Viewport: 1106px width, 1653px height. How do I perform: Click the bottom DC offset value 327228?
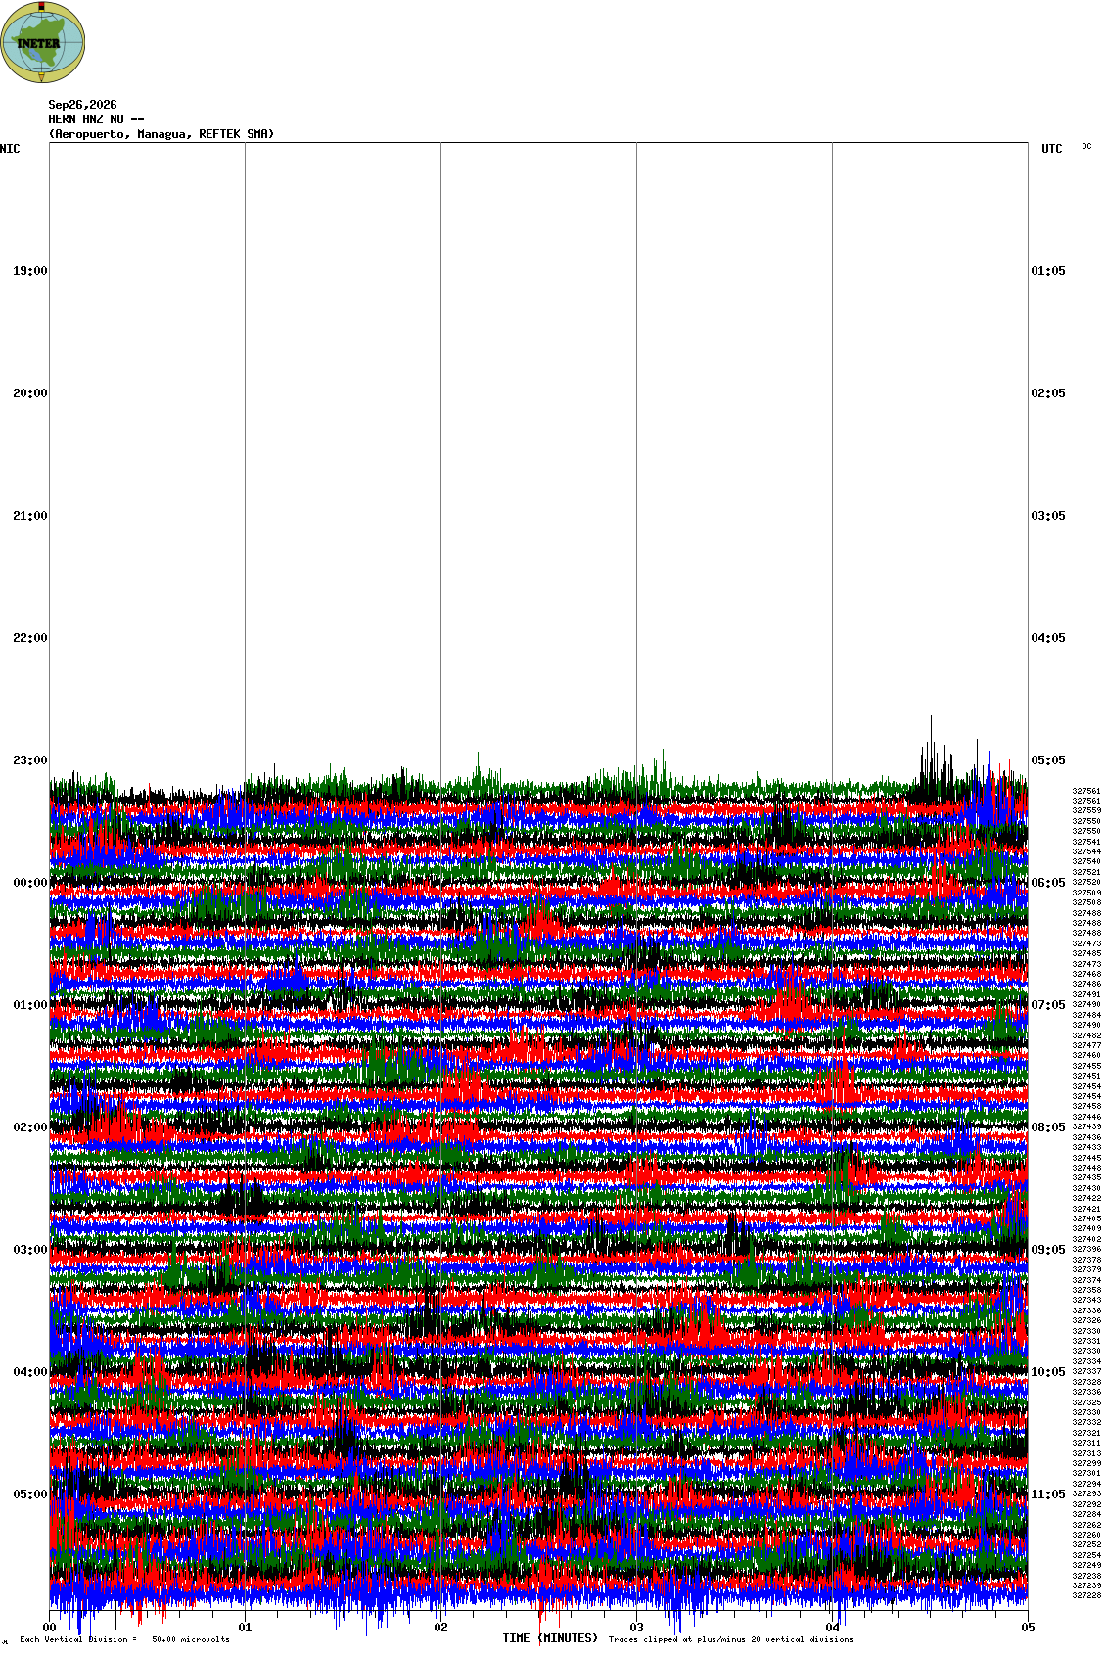point(1086,1595)
